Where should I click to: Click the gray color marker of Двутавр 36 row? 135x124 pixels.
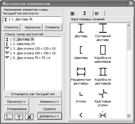coord(11,39)
